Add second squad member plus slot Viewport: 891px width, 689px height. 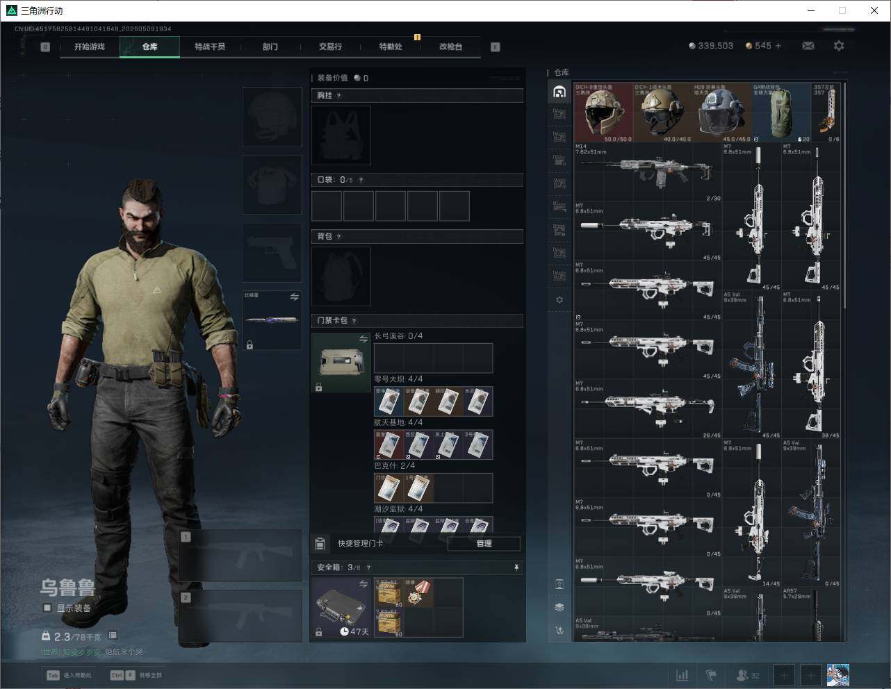pos(811,675)
